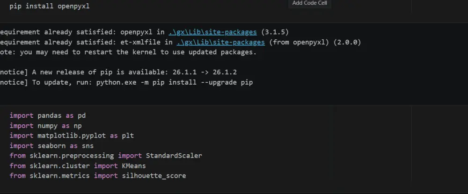Click the et-xmlfile version 2.0.0 text
The height and width of the screenshot is (194, 468).
pos(347,43)
